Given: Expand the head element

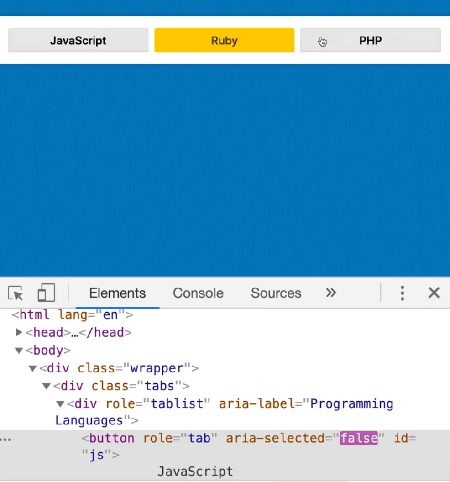Looking at the screenshot, I should tap(19, 332).
